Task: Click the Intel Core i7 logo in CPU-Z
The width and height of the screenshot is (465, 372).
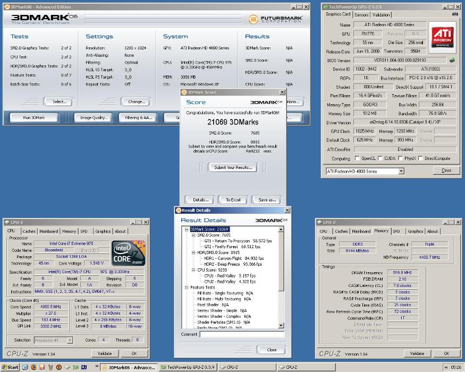Action: coord(129,253)
